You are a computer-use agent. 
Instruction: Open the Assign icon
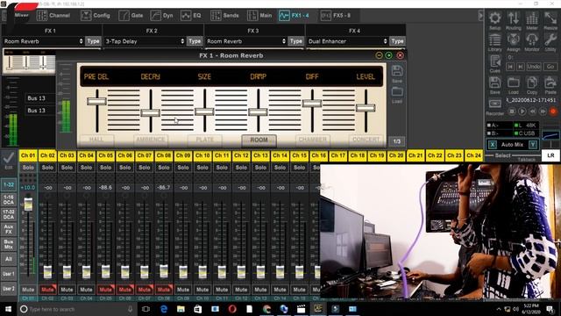(x=514, y=42)
